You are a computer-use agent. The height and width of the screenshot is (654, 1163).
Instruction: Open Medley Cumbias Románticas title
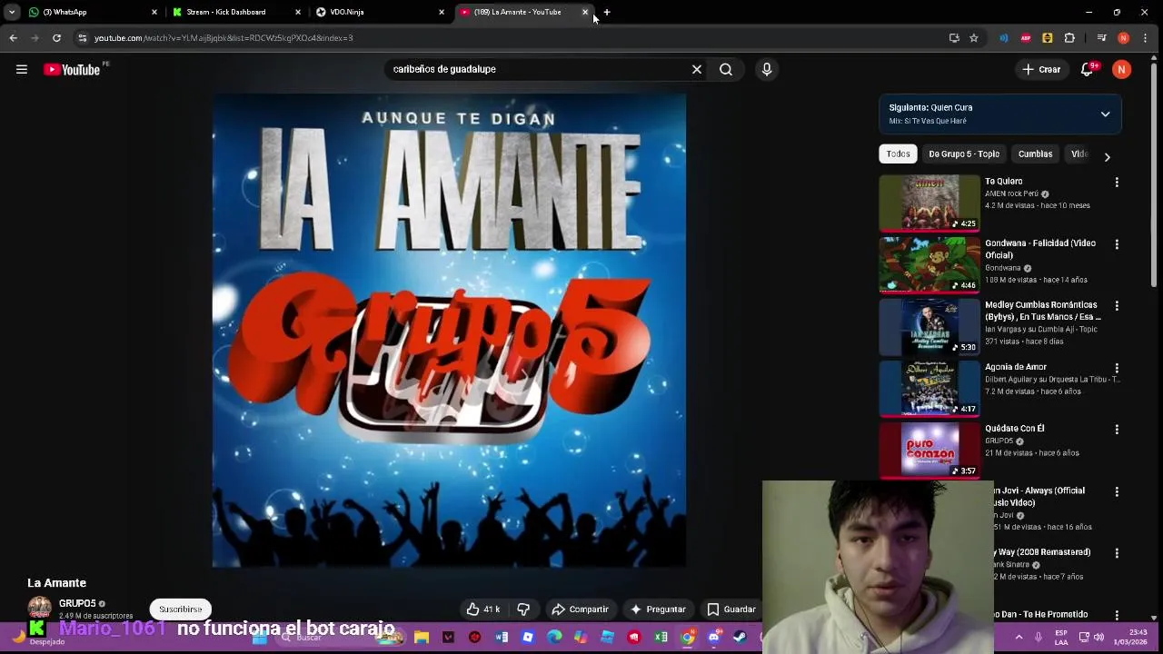tap(1043, 311)
